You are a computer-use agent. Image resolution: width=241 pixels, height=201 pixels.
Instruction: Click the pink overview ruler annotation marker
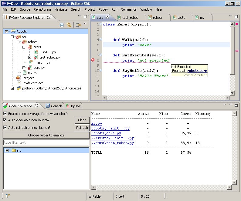[237, 51]
